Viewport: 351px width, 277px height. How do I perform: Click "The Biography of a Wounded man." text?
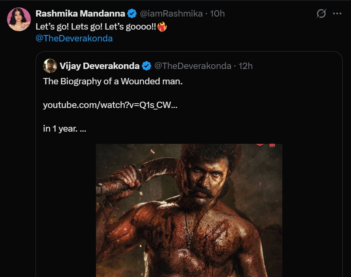tap(113, 82)
